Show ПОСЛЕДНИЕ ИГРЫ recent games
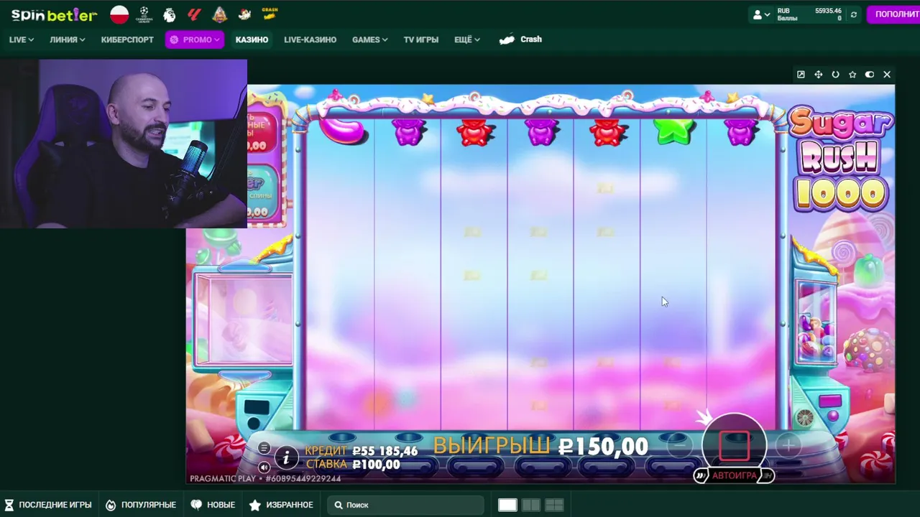 [x=48, y=505]
